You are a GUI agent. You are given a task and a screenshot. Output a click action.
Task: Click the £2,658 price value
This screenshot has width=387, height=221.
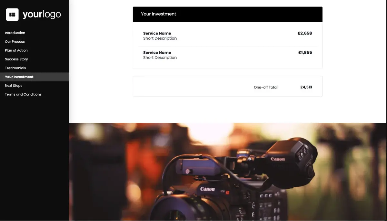pos(305,33)
